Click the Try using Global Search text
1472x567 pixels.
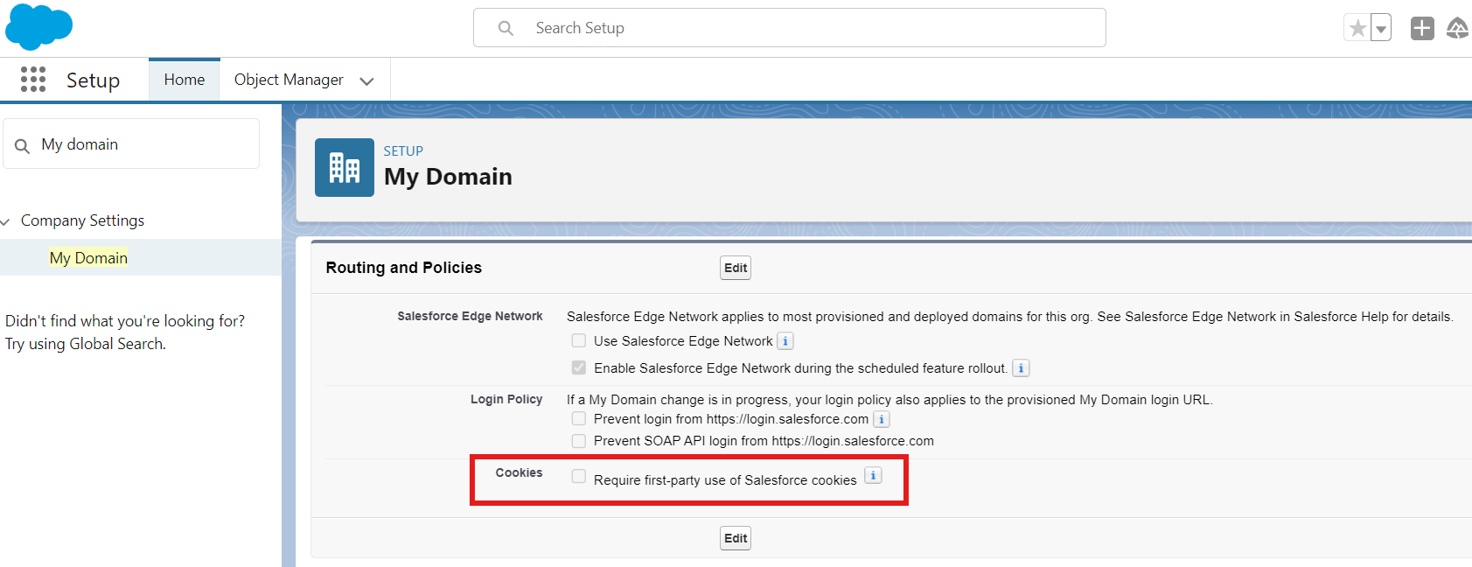[x=86, y=344]
